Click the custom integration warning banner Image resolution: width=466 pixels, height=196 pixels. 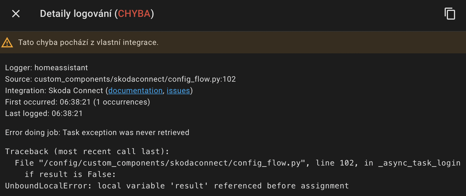pyautogui.click(x=89, y=42)
